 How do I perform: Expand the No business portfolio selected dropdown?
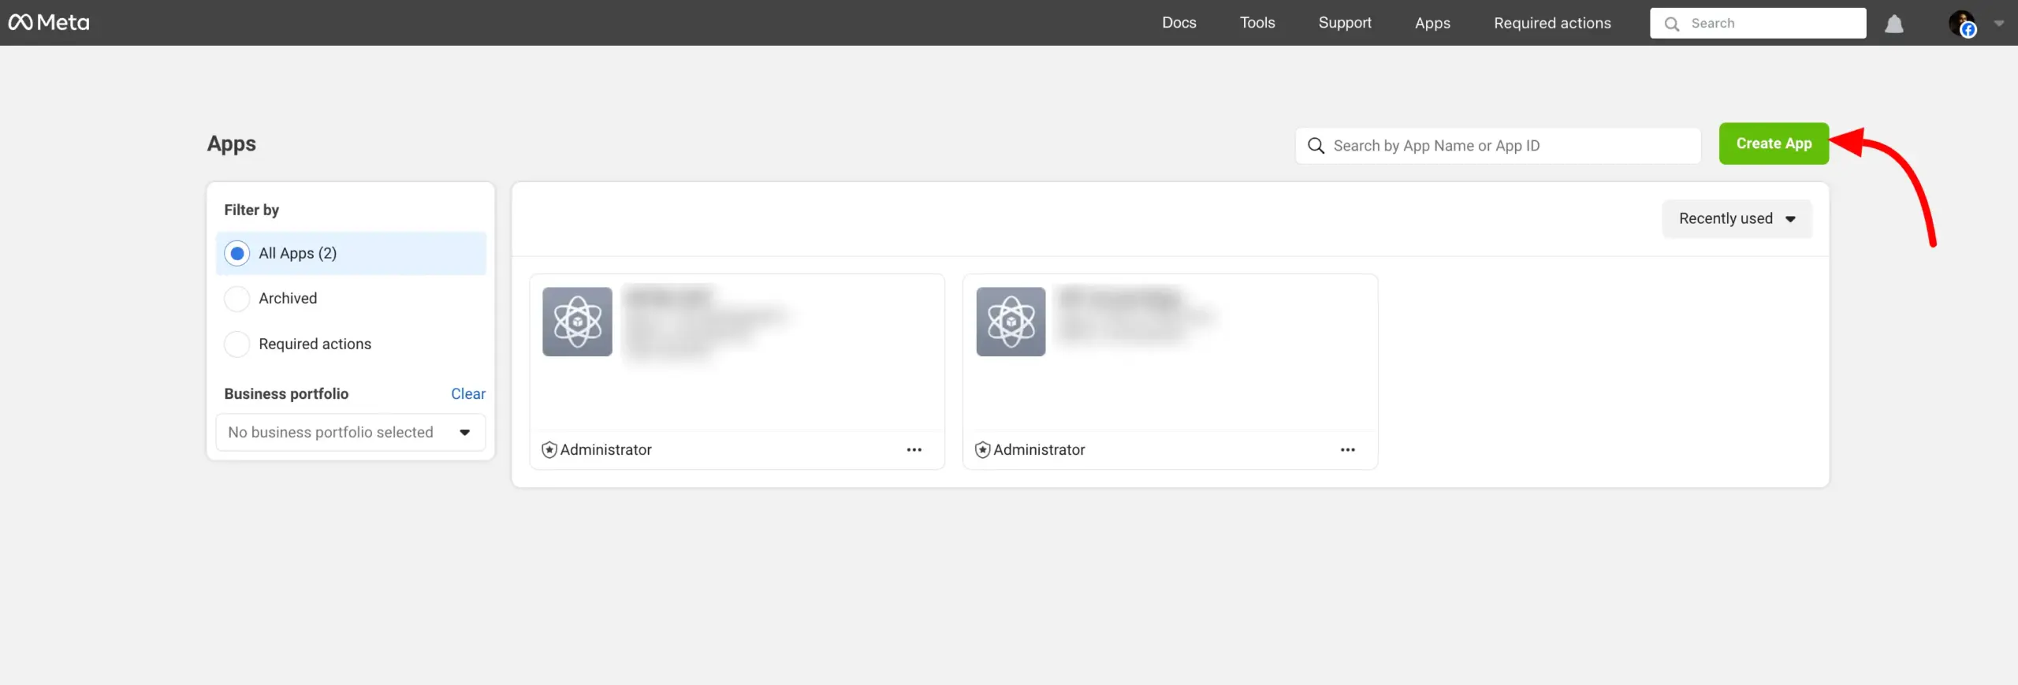351,432
